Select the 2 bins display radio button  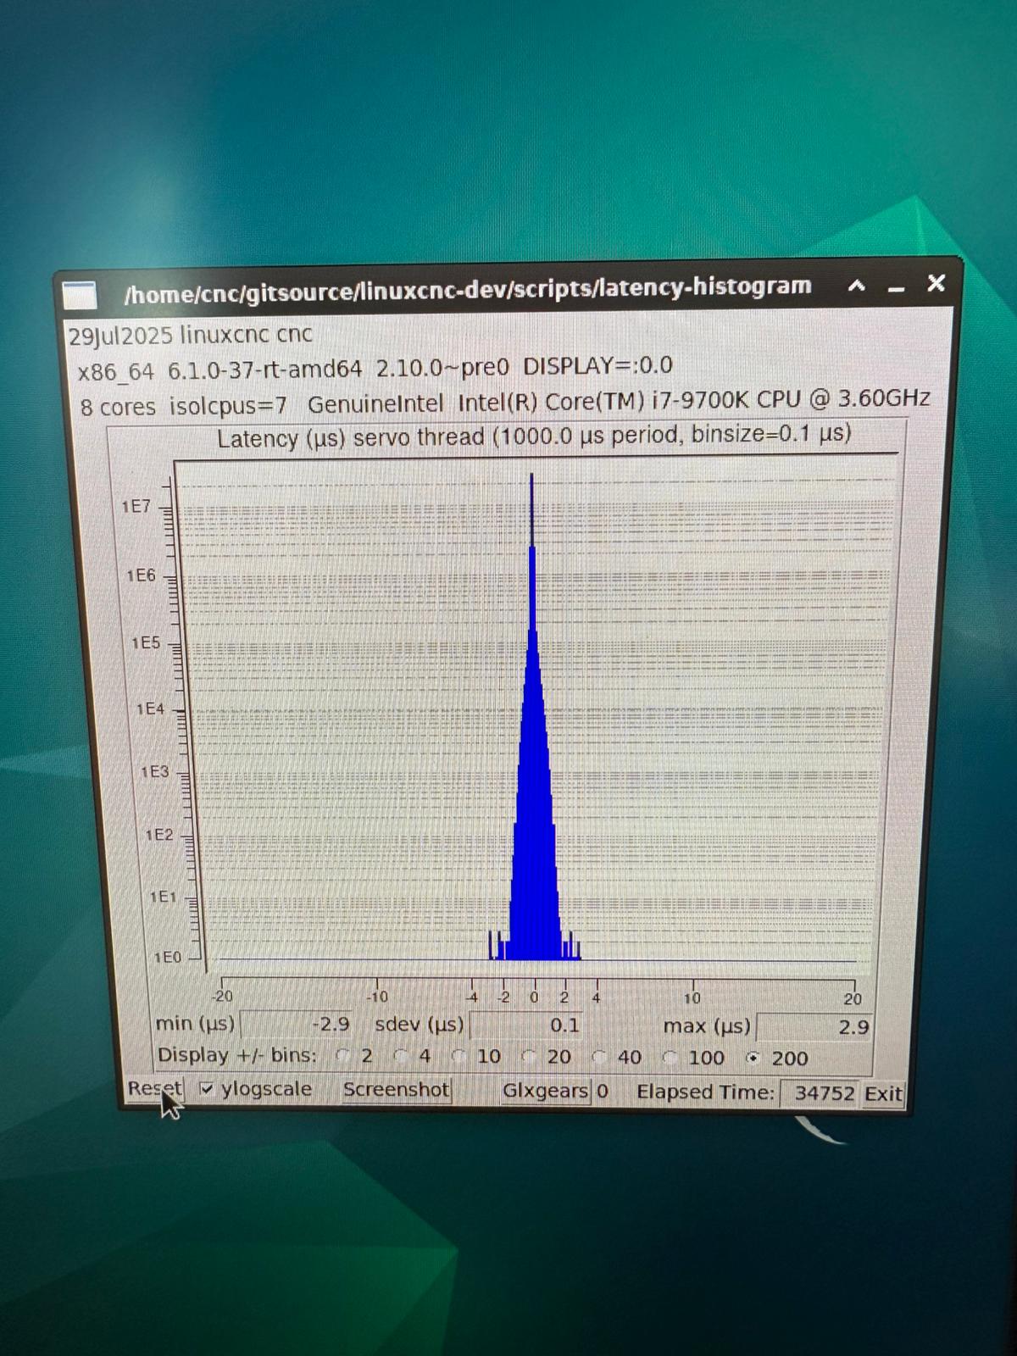click(x=343, y=1056)
